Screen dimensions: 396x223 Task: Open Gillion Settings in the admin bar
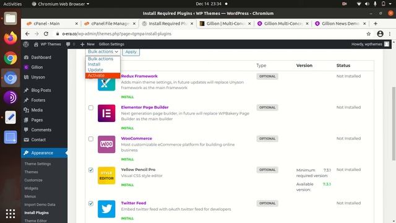tap(111, 44)
